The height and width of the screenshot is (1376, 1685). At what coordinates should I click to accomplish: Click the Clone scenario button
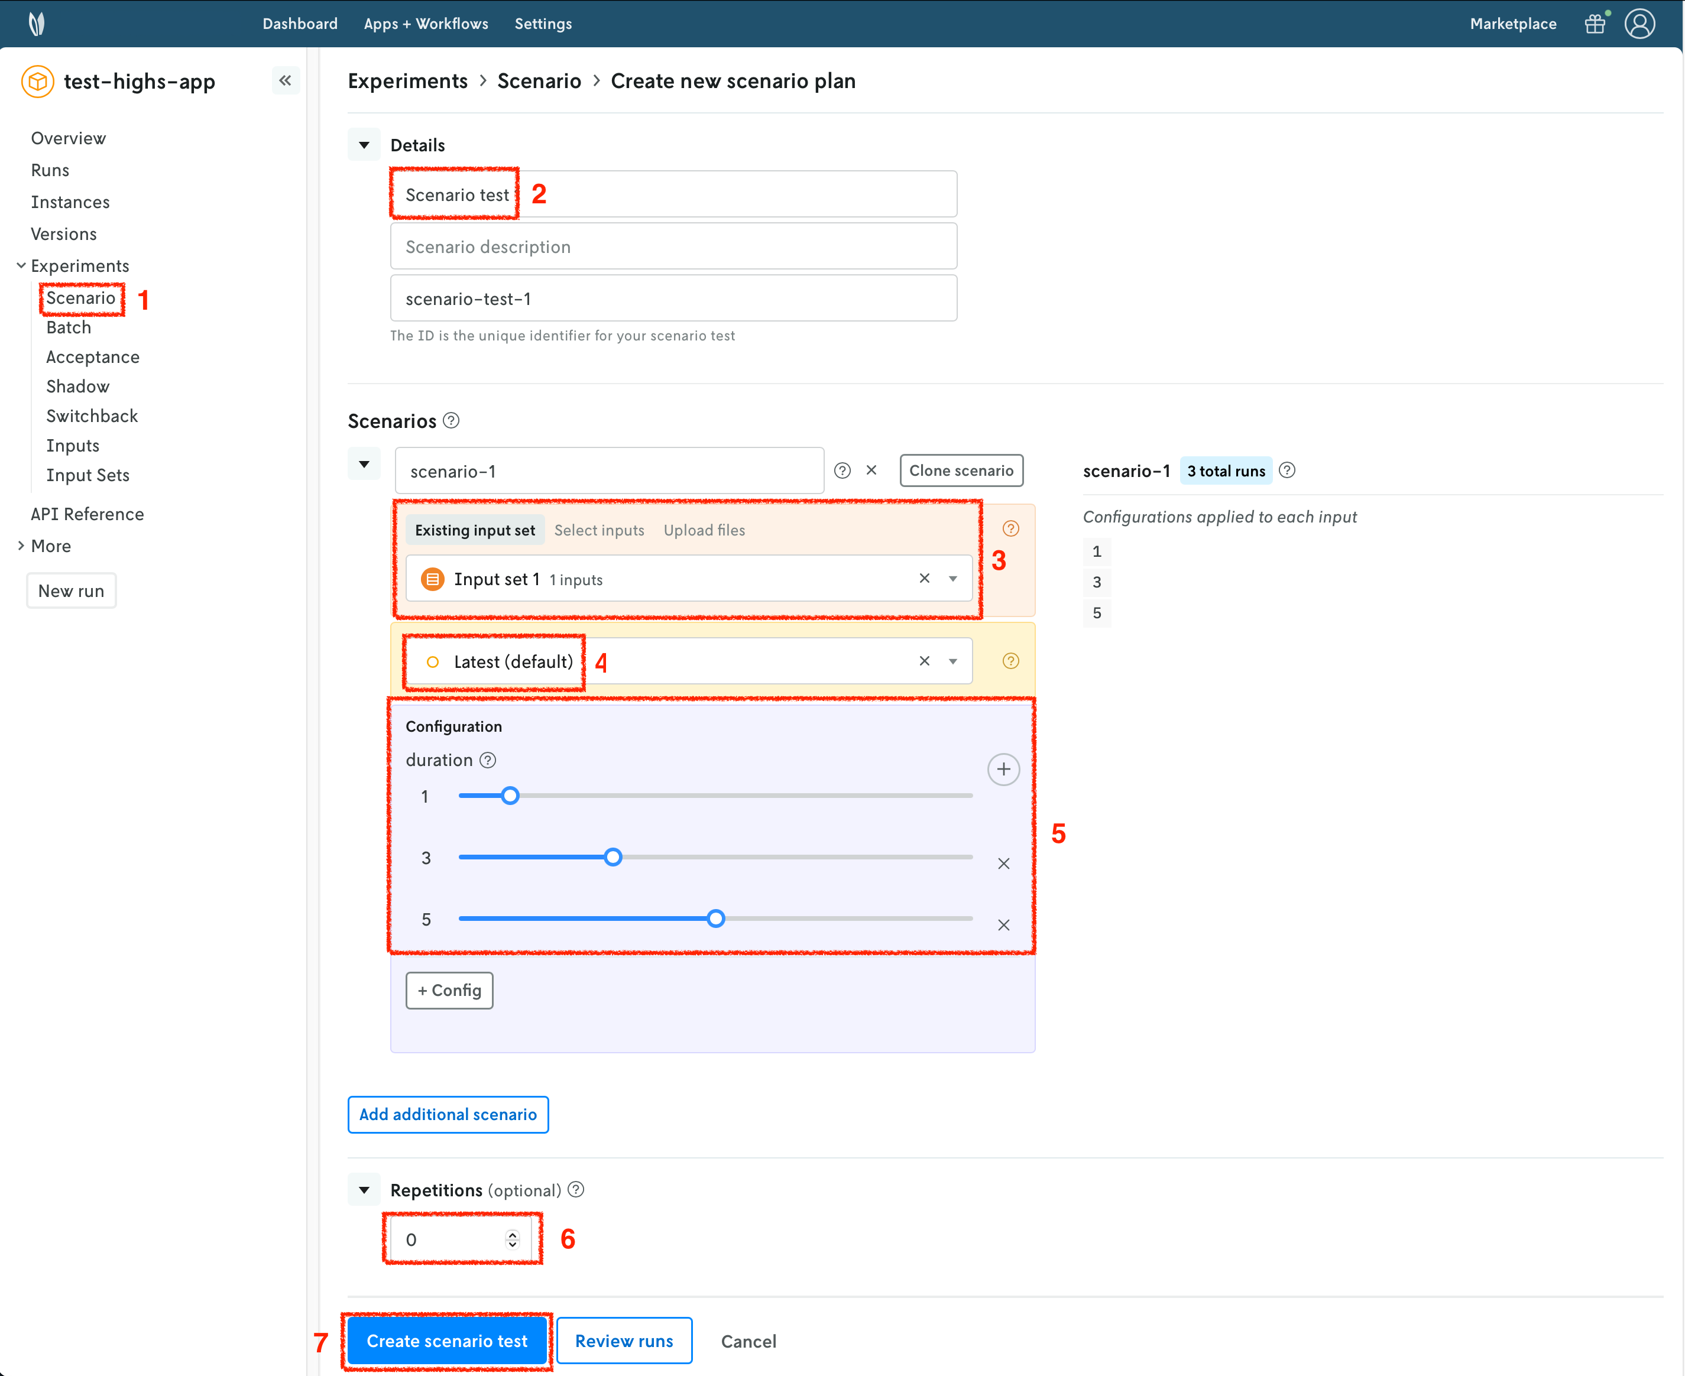(x=961, y=470)
